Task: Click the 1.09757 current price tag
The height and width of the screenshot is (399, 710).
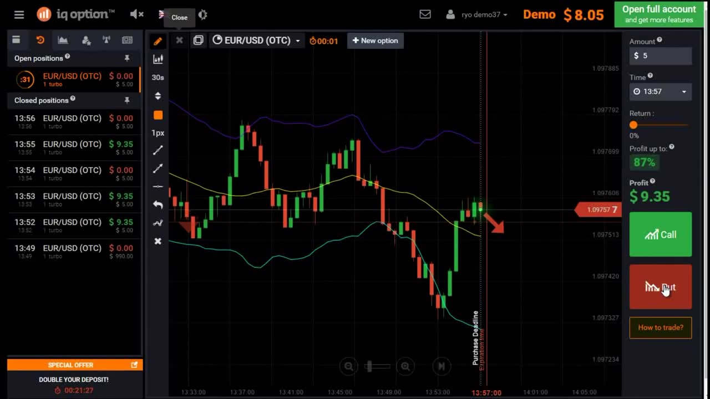Action: [598, 209]
